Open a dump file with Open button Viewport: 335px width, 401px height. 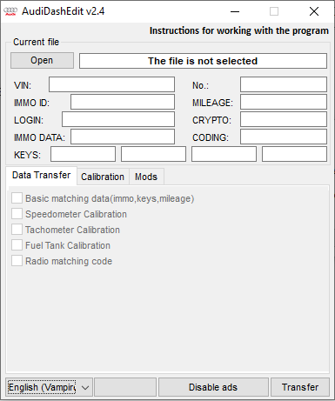click(x=42, y=60)
